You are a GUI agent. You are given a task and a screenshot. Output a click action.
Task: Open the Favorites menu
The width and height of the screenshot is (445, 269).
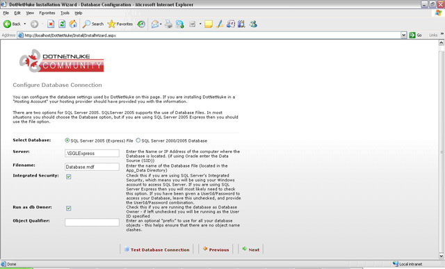coord(47,13)
